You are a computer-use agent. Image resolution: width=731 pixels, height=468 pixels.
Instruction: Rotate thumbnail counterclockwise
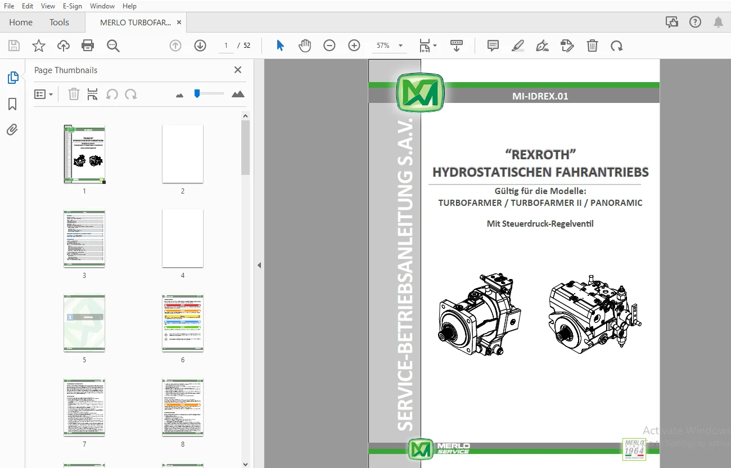[112, 94]
